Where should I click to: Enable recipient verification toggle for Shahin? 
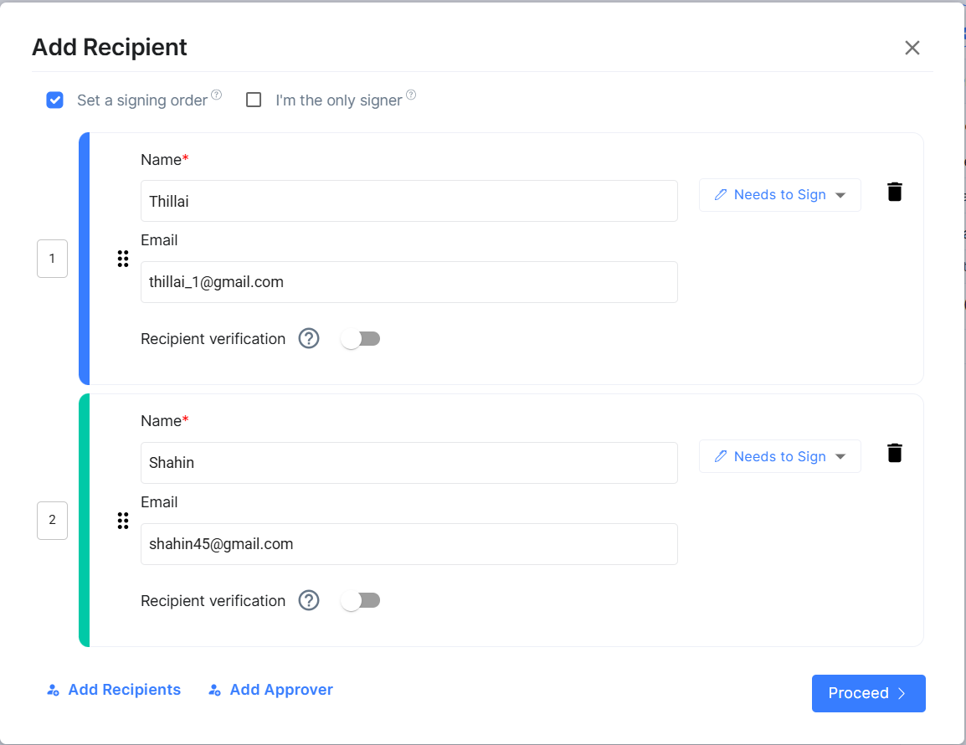coord(361,601)
